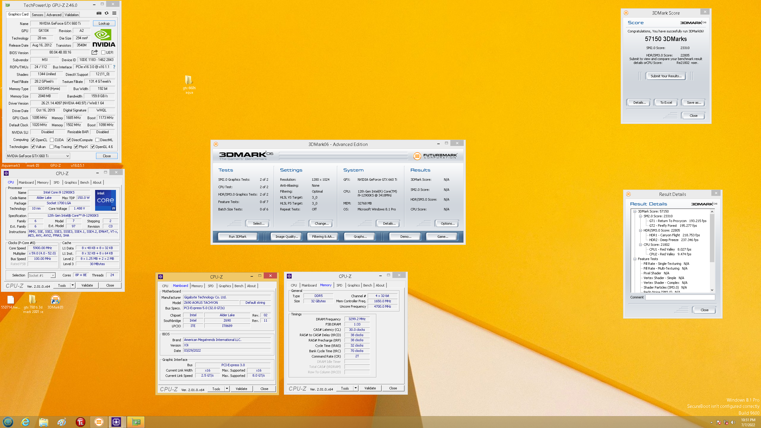
Task: Click the To Excel button
Action: [x=666, y=103]
